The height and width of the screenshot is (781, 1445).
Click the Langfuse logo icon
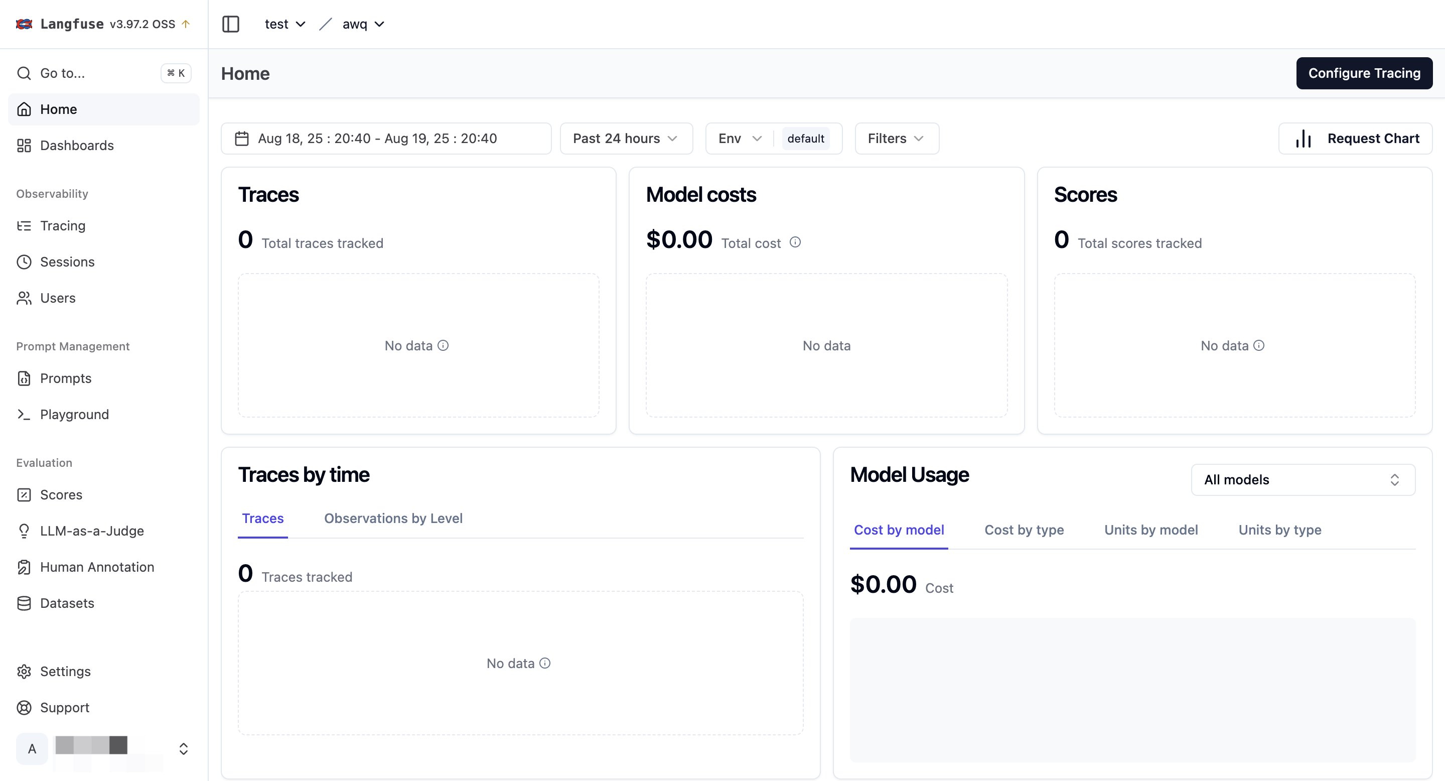coord(24,24)
